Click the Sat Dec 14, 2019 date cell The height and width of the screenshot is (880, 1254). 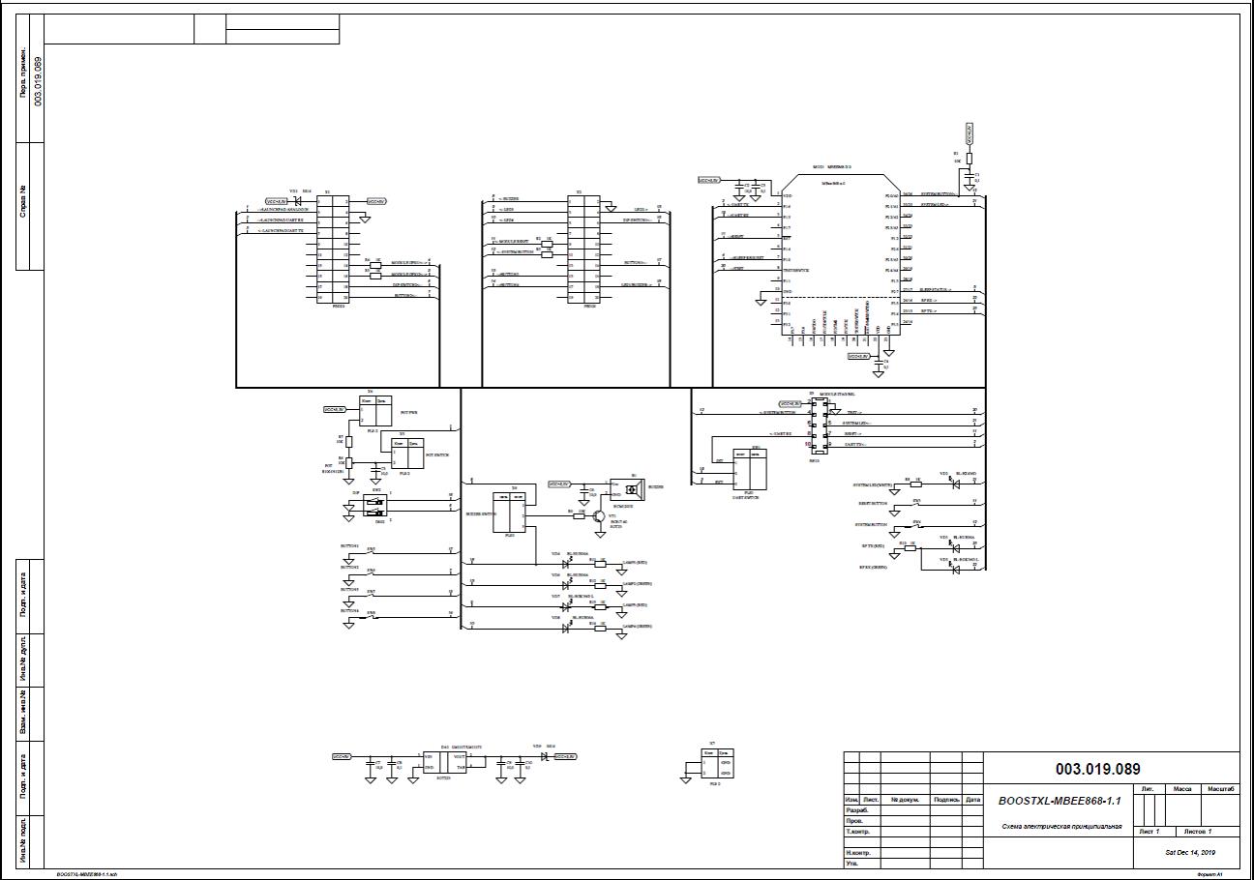(1189, 852)
